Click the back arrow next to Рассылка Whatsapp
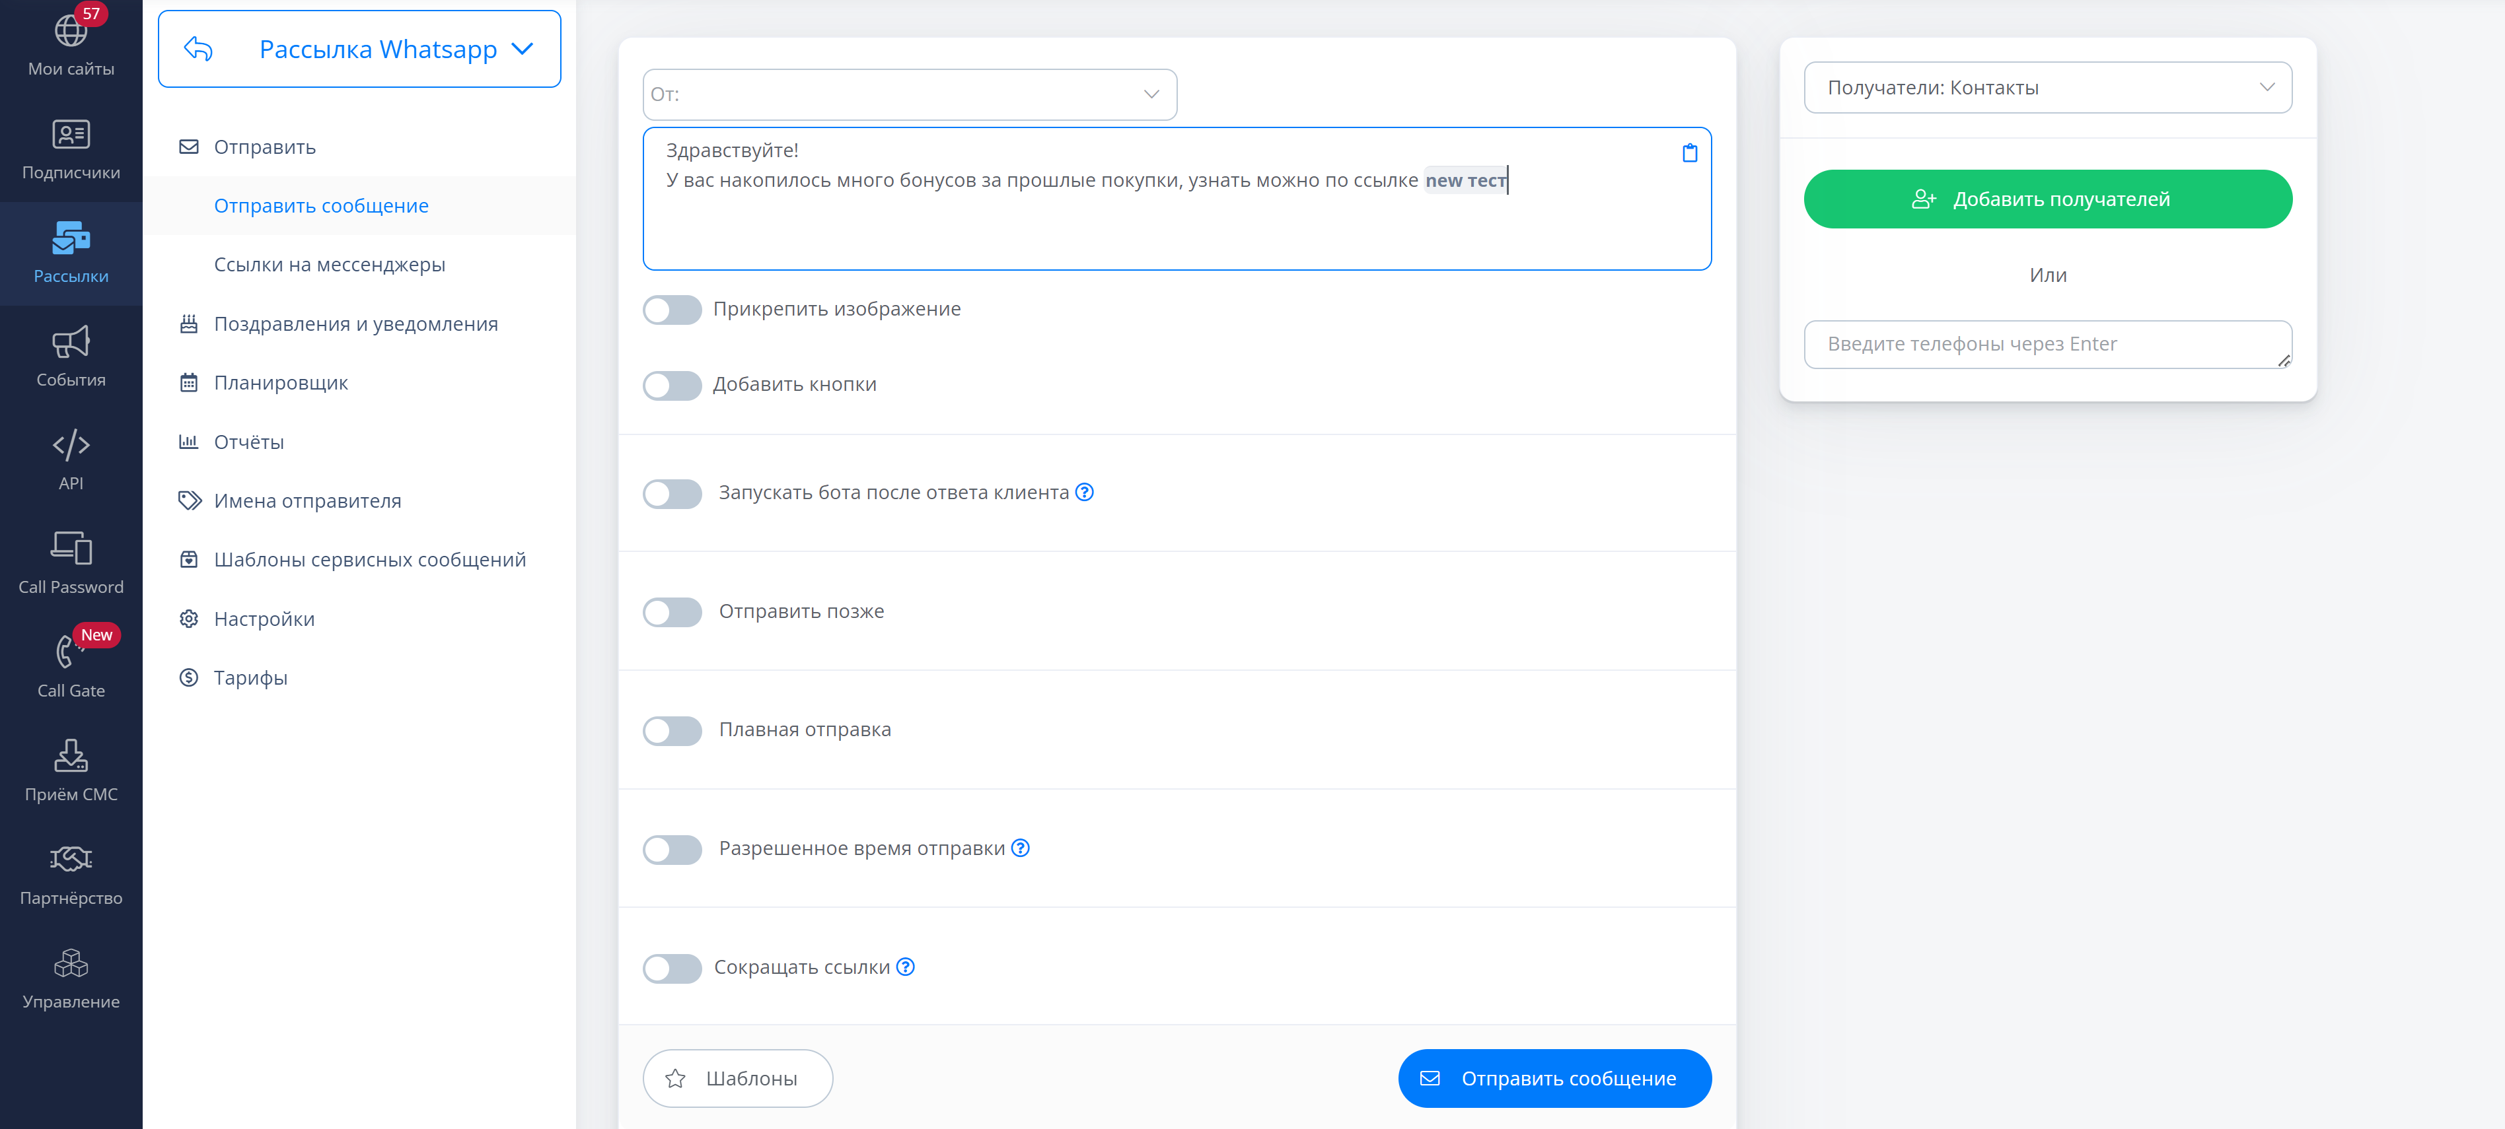This screenshot has width=2505, height=1129. point(198,50)
